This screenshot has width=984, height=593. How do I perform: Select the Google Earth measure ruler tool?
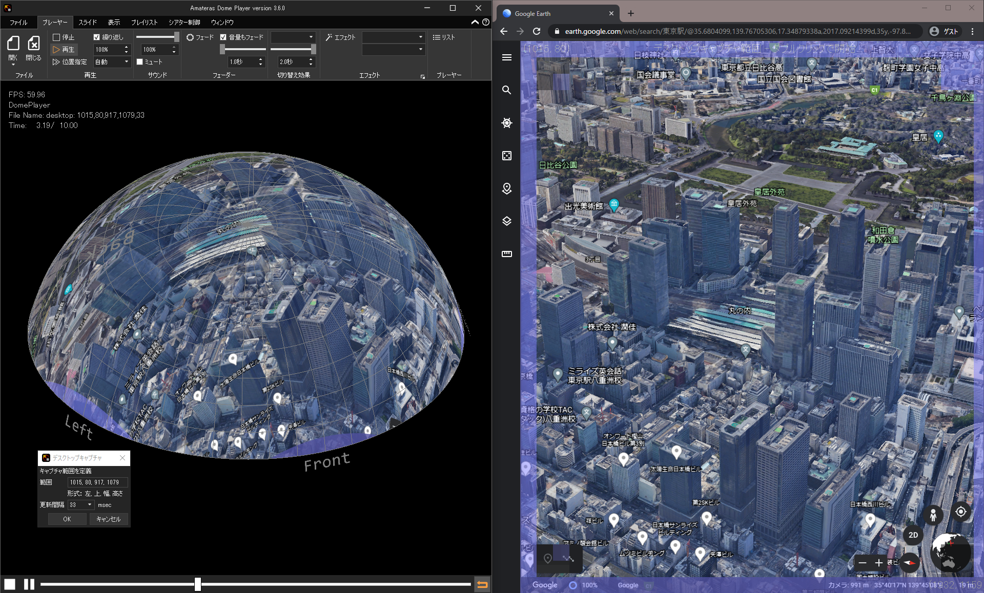pos(507,254)
